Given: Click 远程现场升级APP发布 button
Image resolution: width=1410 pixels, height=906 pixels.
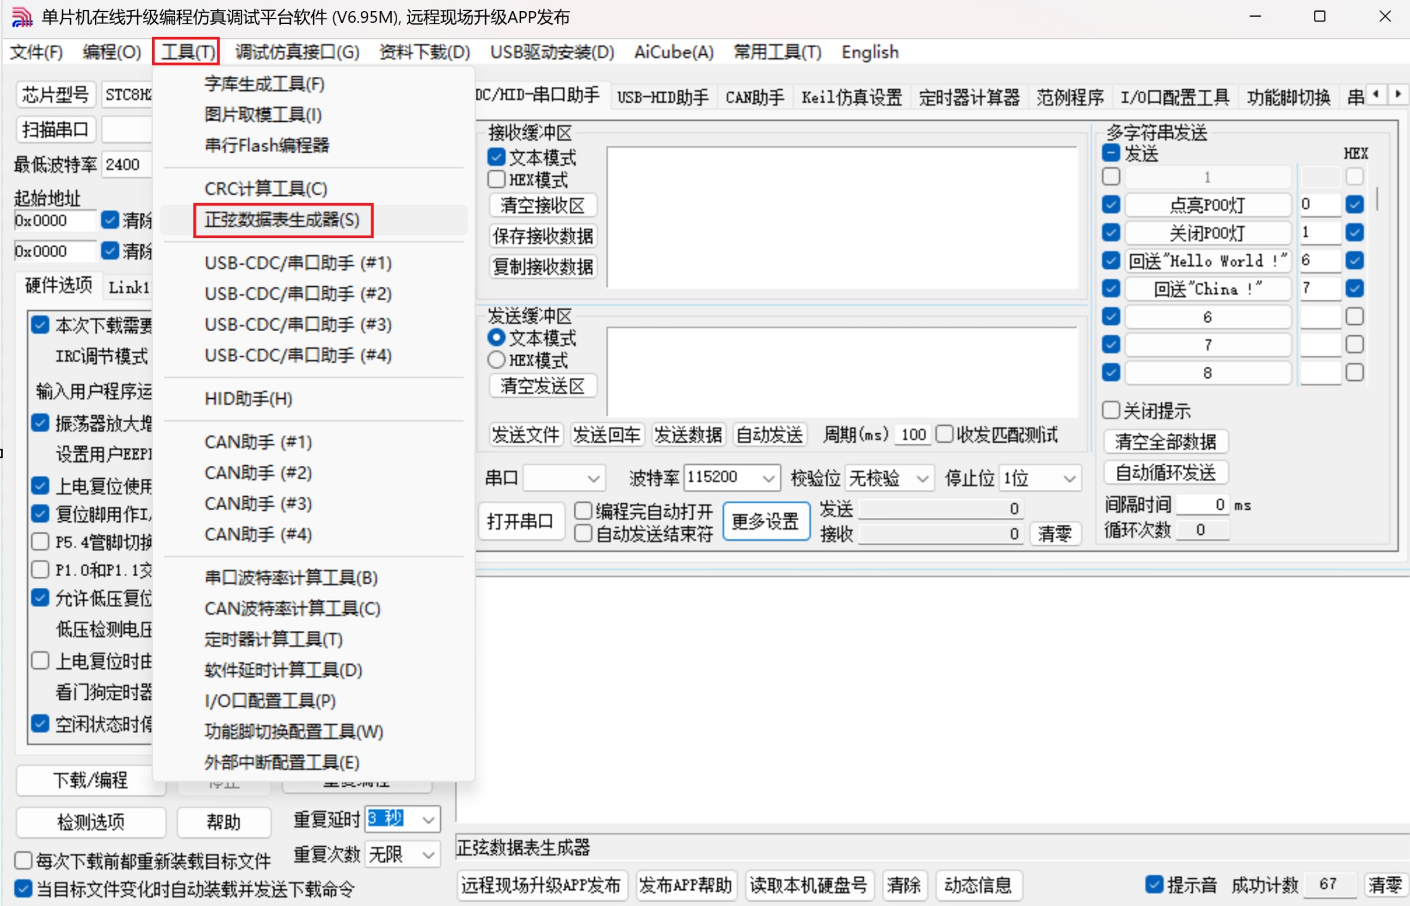Looking at the screenshot, I should pyautogui.click(x=541, y=885).
